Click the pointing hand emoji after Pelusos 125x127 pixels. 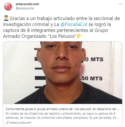80,36
